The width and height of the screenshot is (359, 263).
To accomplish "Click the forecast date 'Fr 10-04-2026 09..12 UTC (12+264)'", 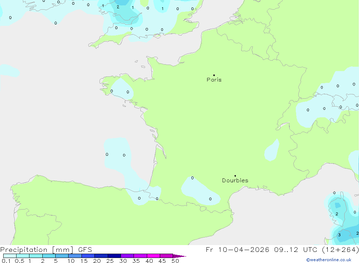I will click(x=282, y=249).
